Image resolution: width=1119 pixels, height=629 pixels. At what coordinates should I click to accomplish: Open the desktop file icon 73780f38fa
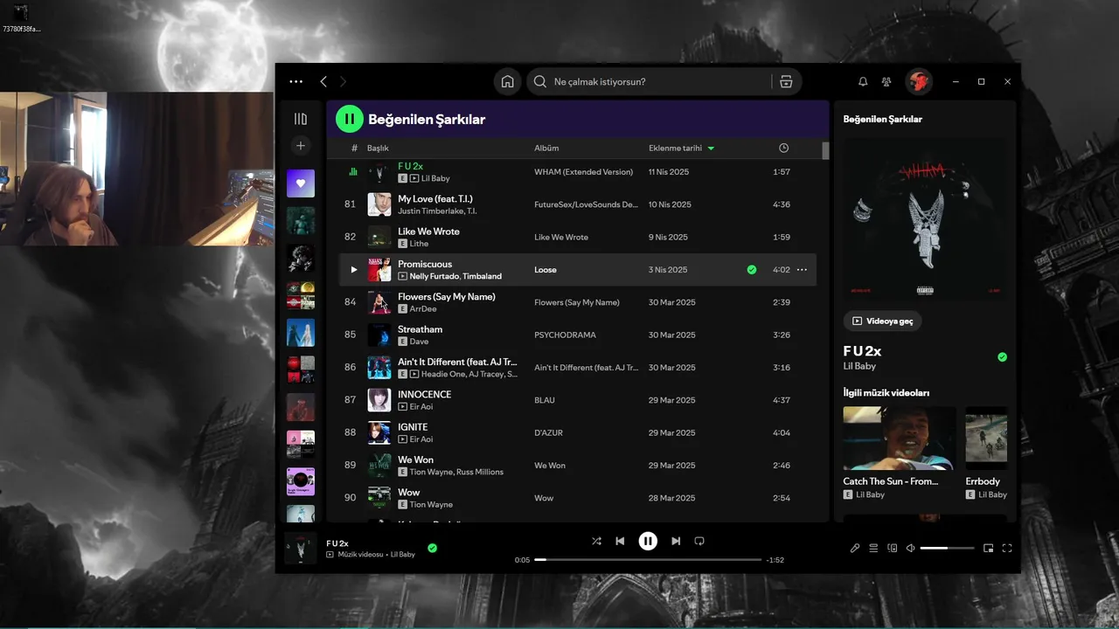coord(21,18)
